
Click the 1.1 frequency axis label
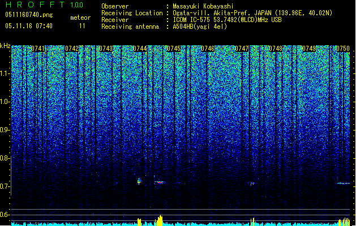pos(5,73)
